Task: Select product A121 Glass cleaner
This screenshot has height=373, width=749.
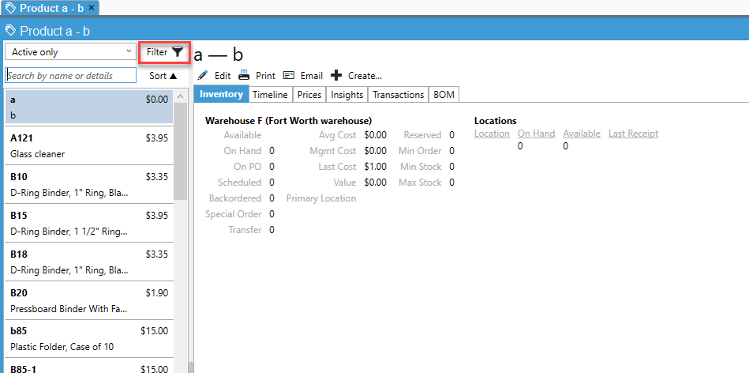Action: (89, 146)
